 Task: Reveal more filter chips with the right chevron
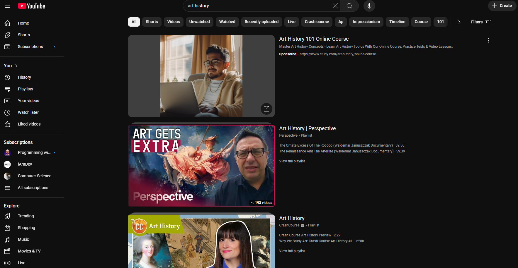459,22
